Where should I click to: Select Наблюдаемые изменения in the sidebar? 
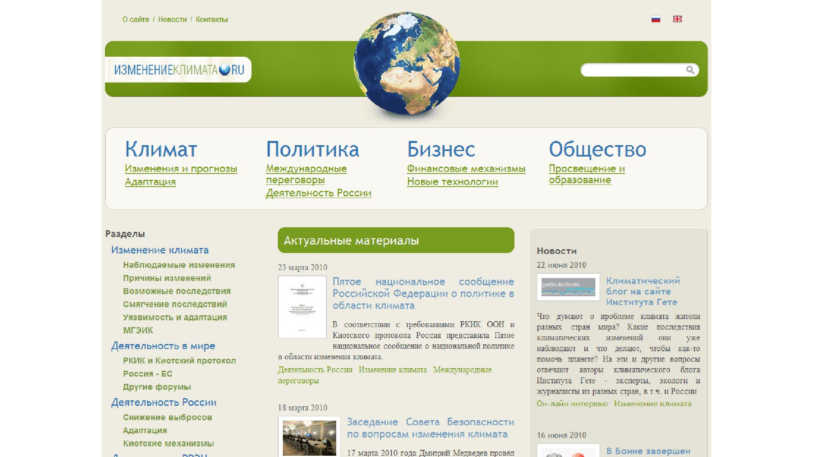179,265
